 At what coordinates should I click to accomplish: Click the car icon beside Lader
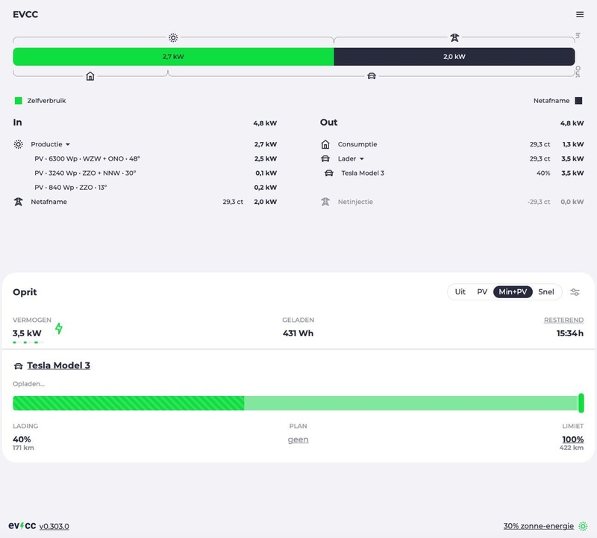(x=325, y=158)
